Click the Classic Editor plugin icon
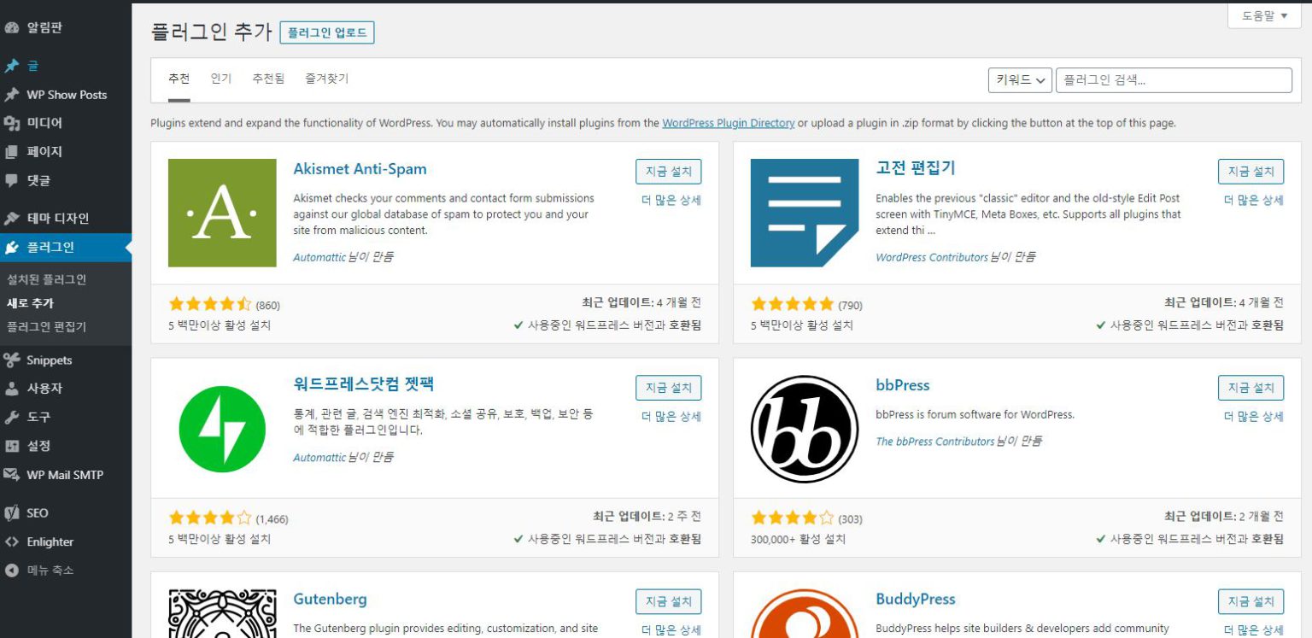 [804, 213]
